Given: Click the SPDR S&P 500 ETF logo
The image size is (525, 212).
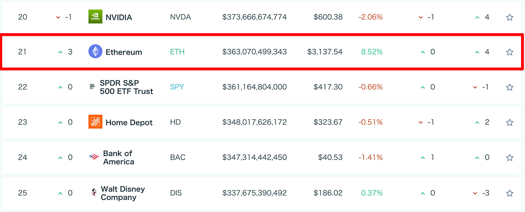Looking at the screenshot, I should [x=92, y=87].
